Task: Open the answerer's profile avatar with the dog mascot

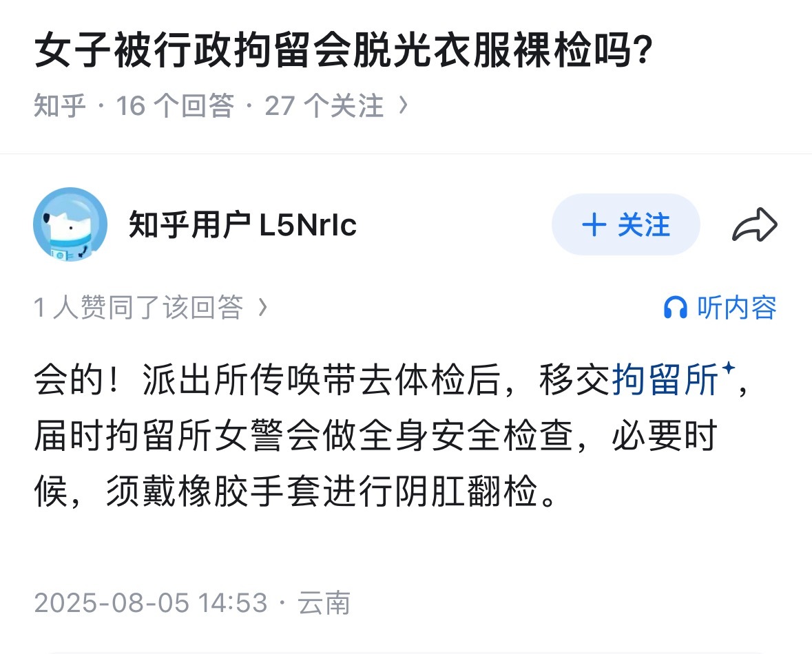Action: tap(69, 224)
